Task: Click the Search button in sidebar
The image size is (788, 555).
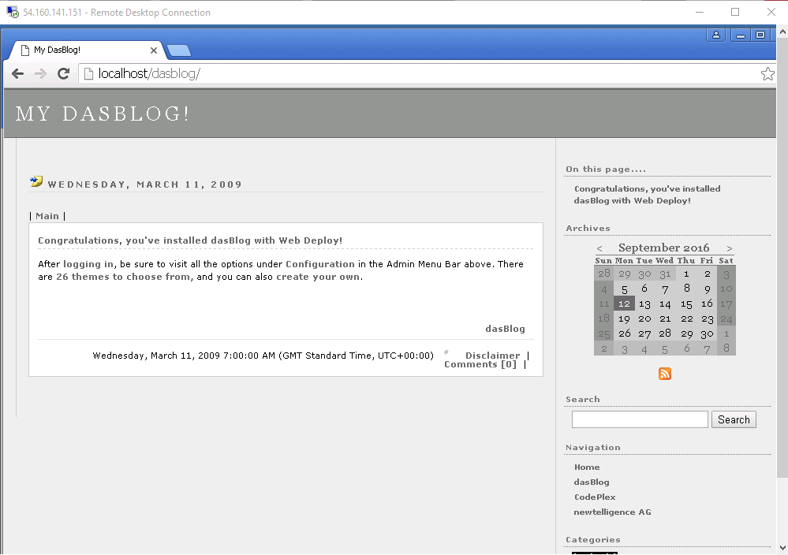Action: pyautogui.click(x=734, y=419)
